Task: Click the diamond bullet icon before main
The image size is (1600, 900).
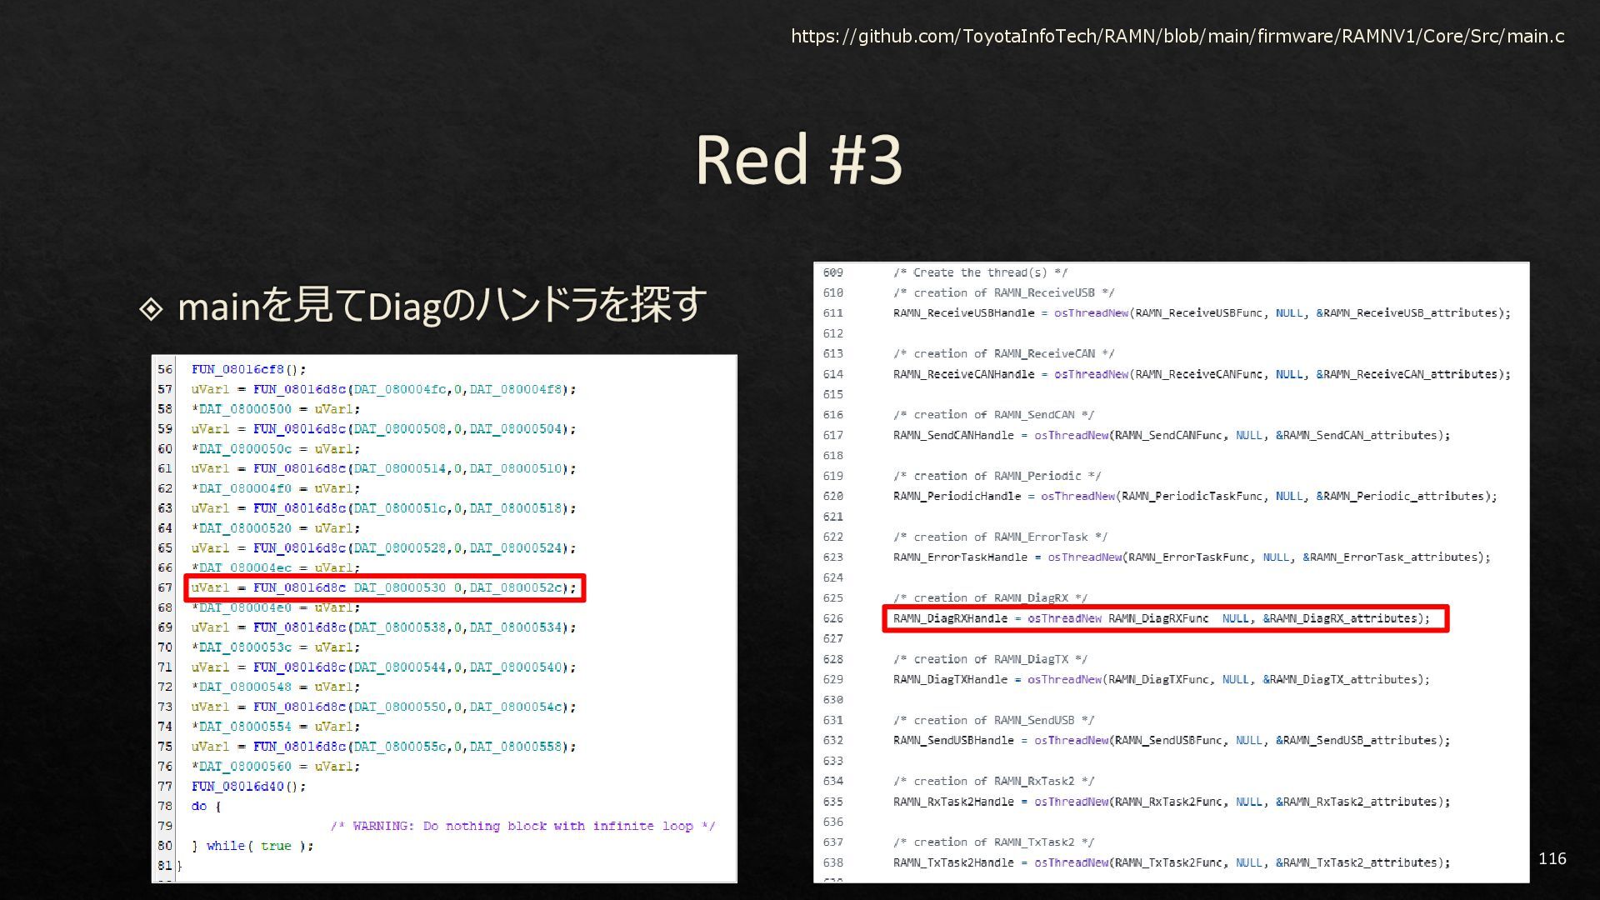Action: (151, 309)
